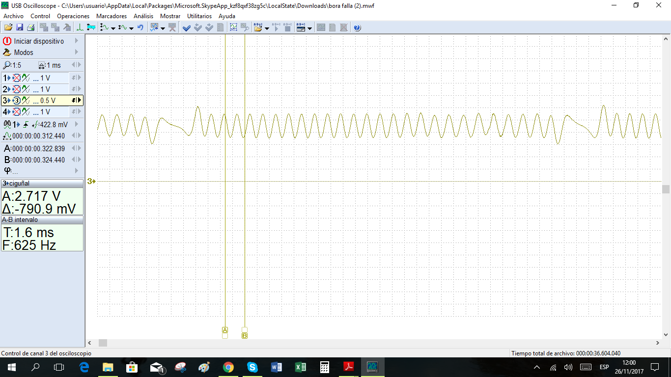This screenshot has height=377, width=671.
Task: Expand the trigger 422.8 mV settings arrow
Action: 77,125
